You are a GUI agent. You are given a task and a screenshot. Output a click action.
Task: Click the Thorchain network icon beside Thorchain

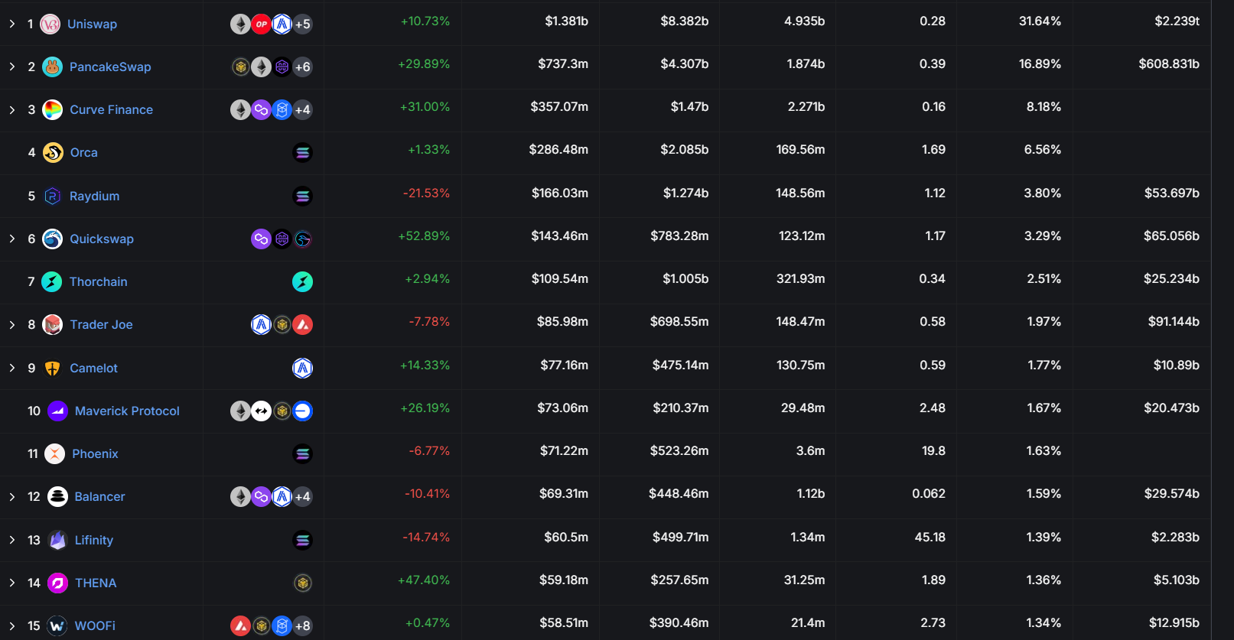[x=303, y=281]
